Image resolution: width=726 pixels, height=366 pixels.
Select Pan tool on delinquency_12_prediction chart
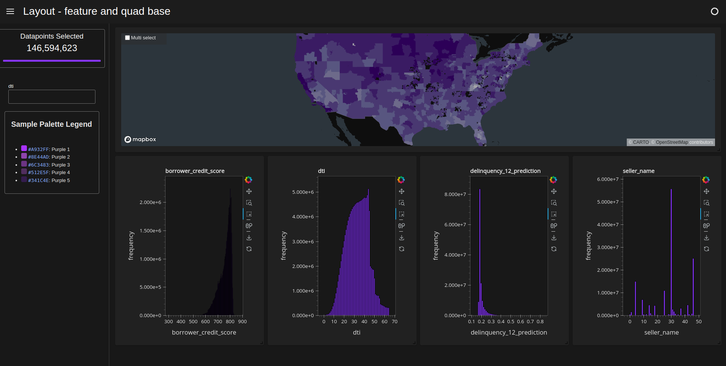coord(554,192)
